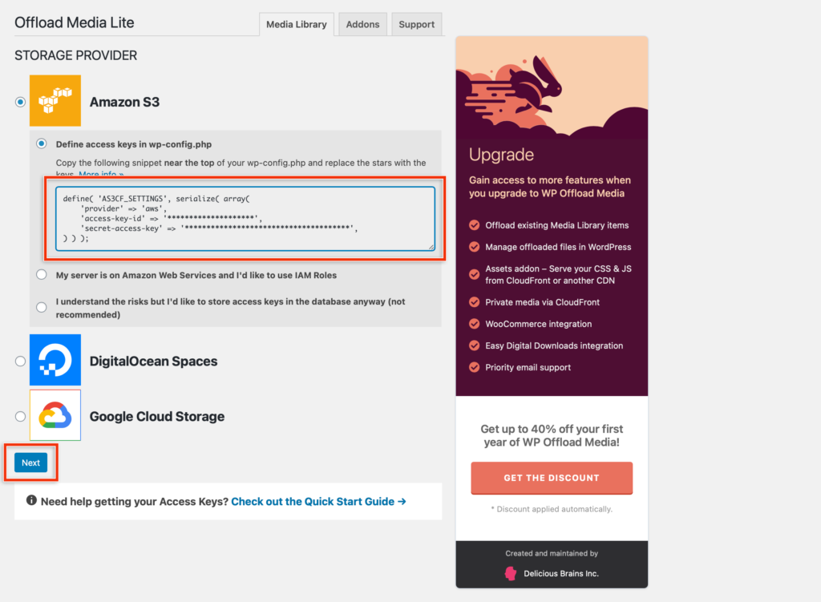Image resolution: width=821 pixels, height=602 pixels.
Task: Click checkmark icon beside Manage offloaded files
Action: coord(475,247)
